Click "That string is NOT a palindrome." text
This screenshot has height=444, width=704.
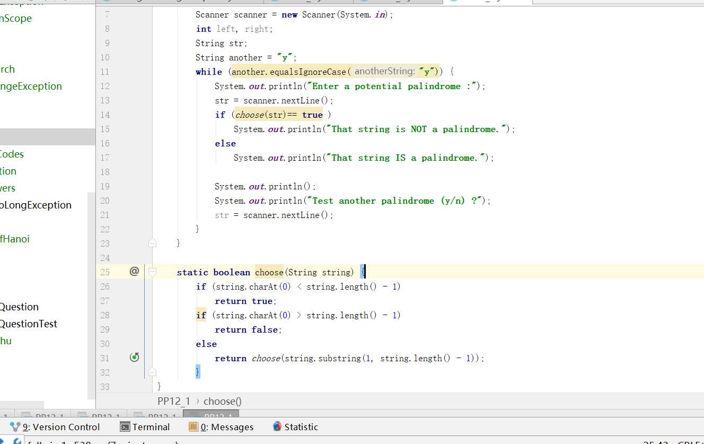pyautogui.click(x=416, y=129)
